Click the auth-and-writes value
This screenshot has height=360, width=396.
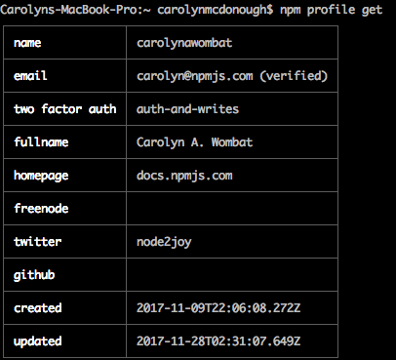[187, 109]
